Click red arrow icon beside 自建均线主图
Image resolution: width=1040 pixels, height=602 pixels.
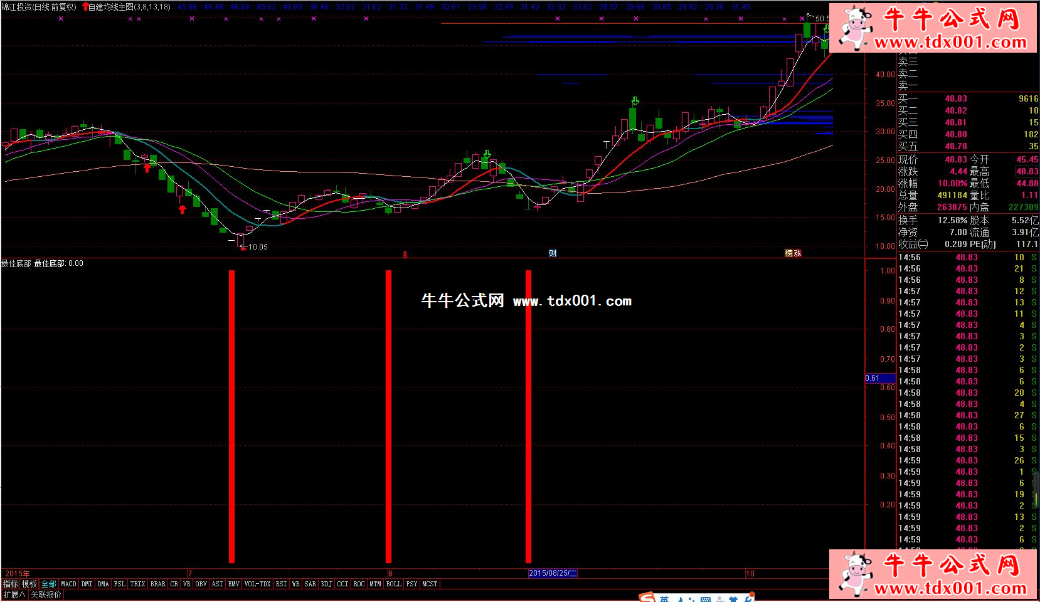[x=85, y=7]
